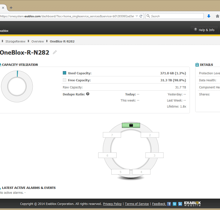Viewport: 220px width, 210px height.
Task: Click the 'LATEST ACTIVE ALARMS & EVENTS' heading
Action: point(29,188)
